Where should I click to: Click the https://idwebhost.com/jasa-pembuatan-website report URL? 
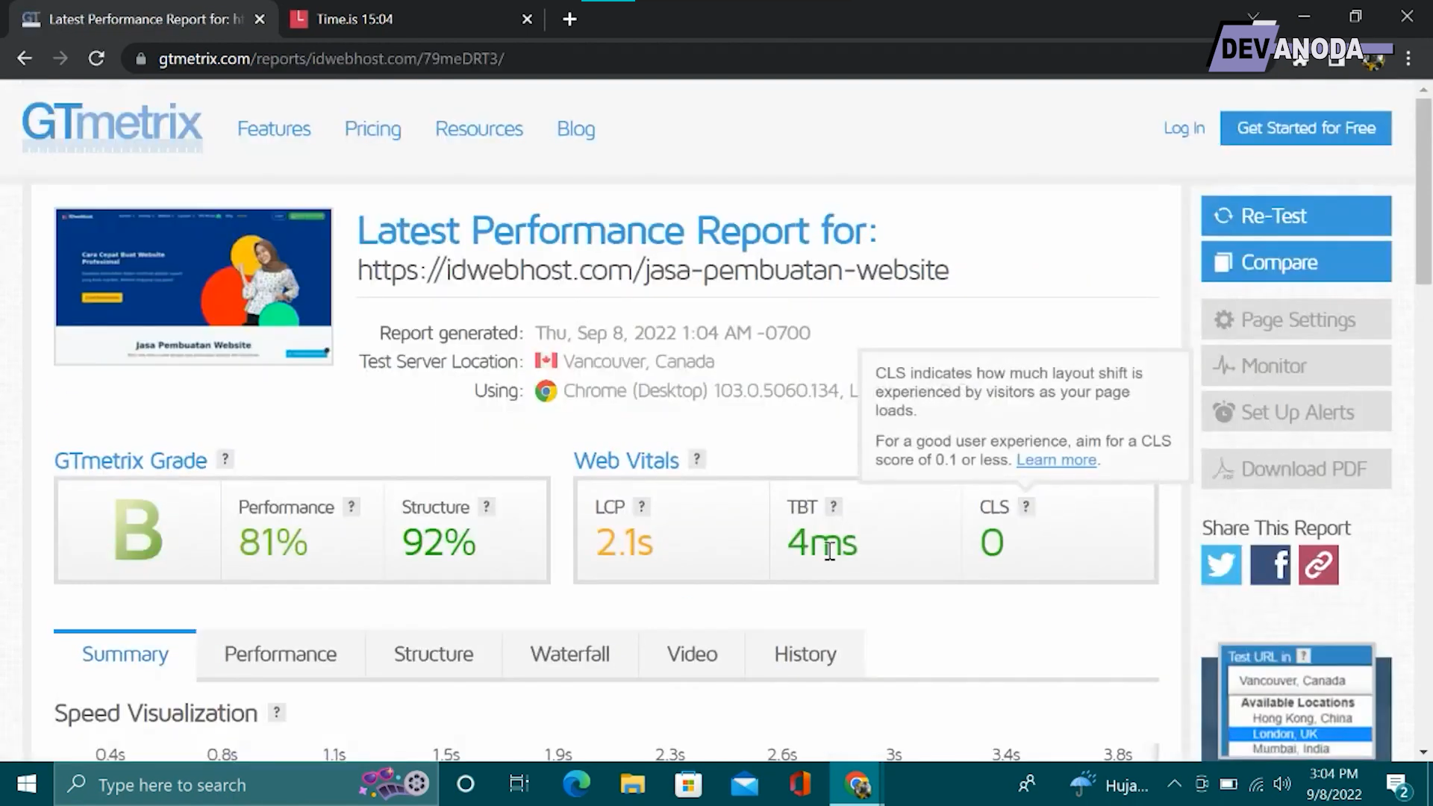pyautogui.click(x=653, y=270)
